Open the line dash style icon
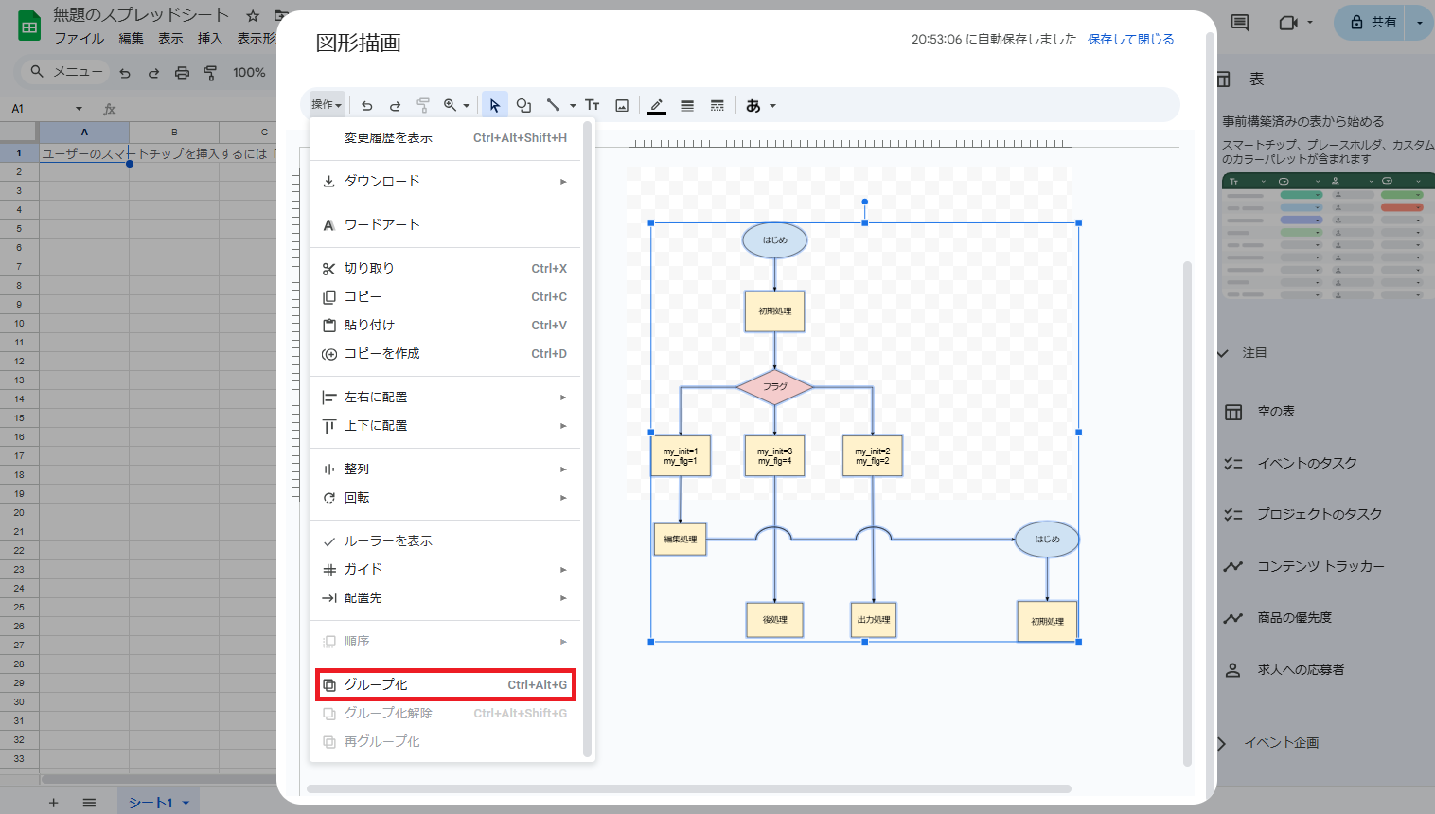The width and height of the screenshot is (1435, 814). pyautogui.click(x=717, y=106)
